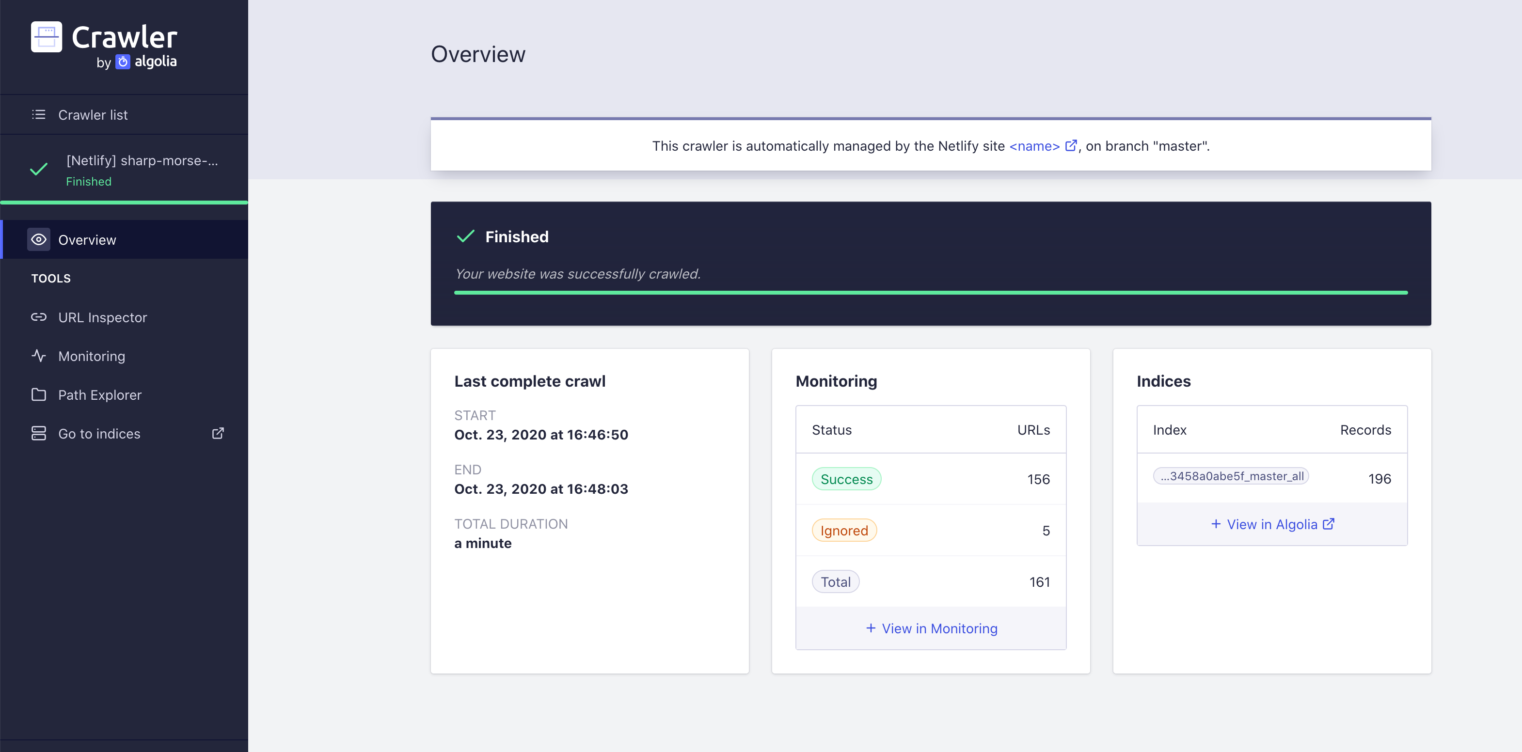
Task: Click the Go to indices server icon
Action: 38,433
